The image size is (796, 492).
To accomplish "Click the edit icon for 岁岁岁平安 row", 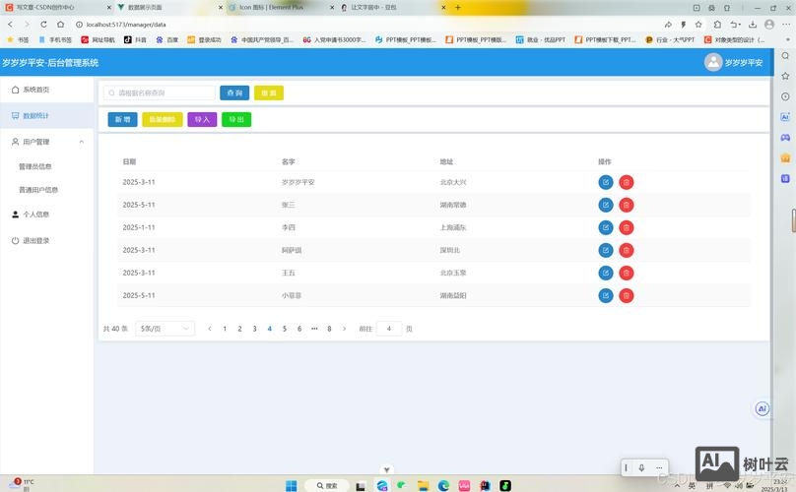I will (x=605, y=182).
